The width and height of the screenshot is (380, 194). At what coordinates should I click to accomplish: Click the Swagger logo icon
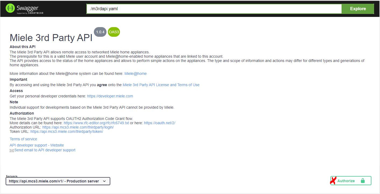point(10,9)
